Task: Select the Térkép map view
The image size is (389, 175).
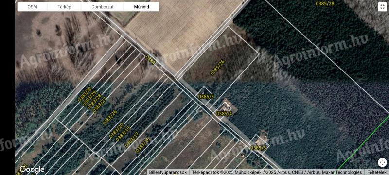Action: click(x=64, y=7)
